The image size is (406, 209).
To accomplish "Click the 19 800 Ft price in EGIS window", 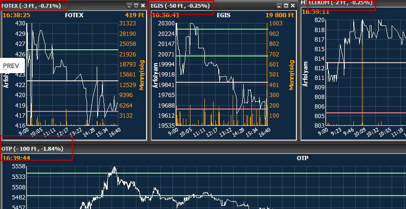I will (x=280, y=15).
